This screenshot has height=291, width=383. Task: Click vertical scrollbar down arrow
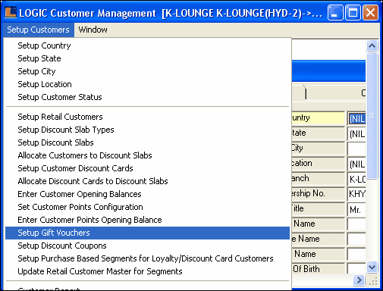click(x=372, y=268)
